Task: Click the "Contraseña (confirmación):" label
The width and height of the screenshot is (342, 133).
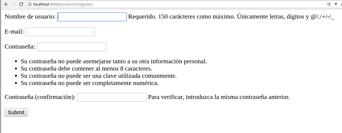Action: coord(40,97)
